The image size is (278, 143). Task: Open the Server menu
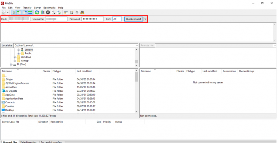coord(37,8)
